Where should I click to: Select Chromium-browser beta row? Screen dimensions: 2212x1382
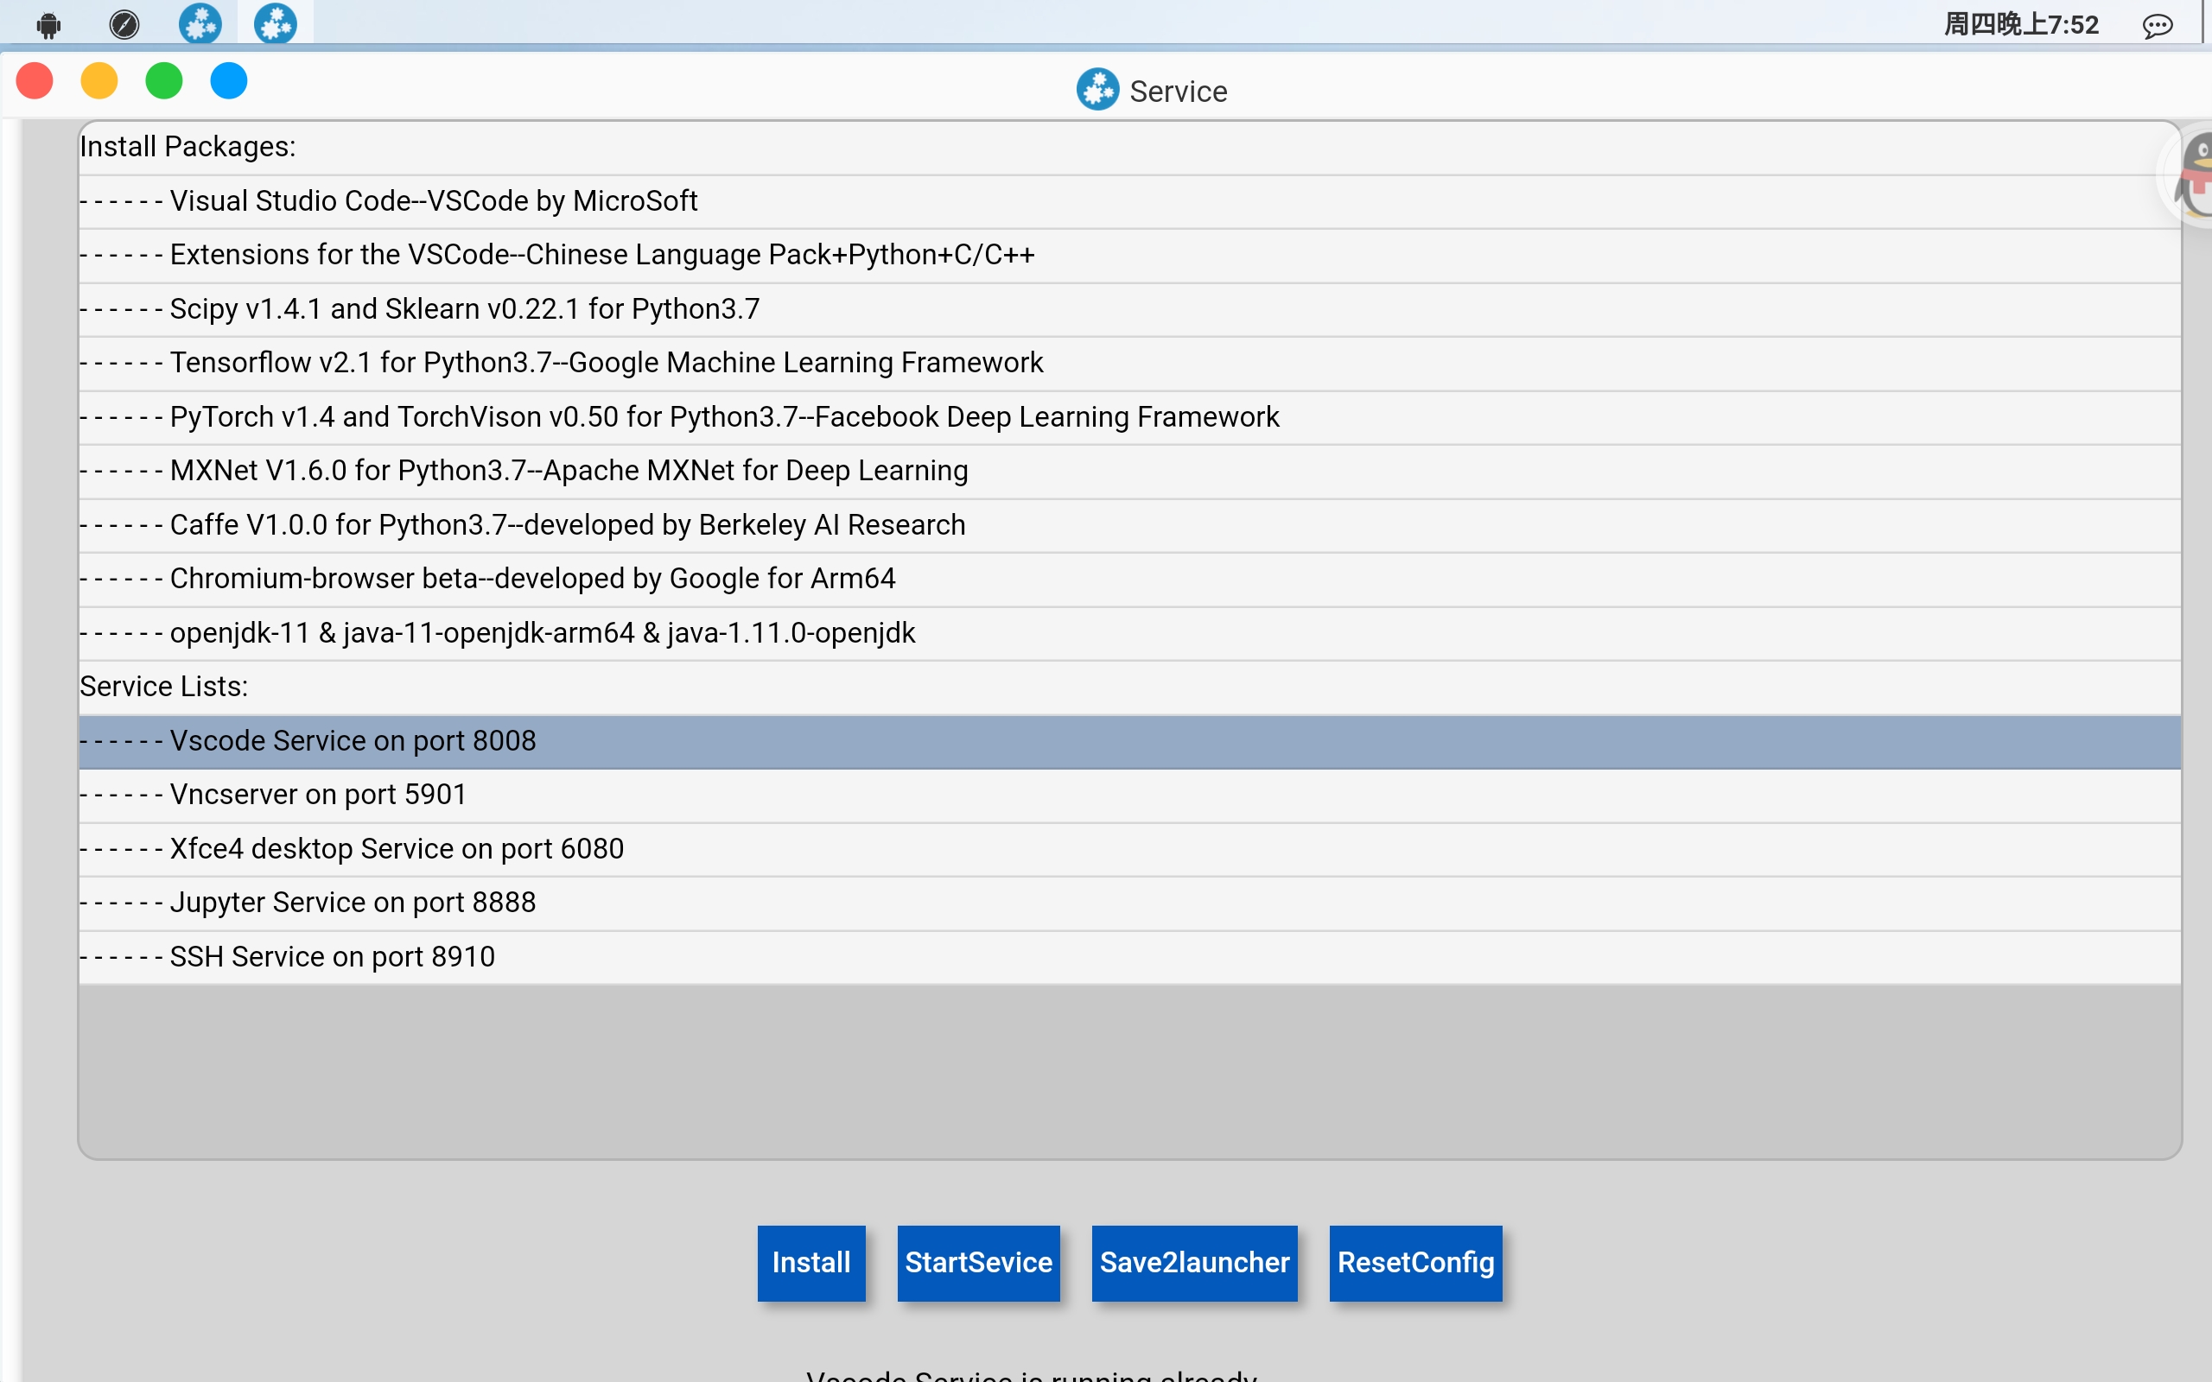pyautogui.click(x=1130, y=579)
